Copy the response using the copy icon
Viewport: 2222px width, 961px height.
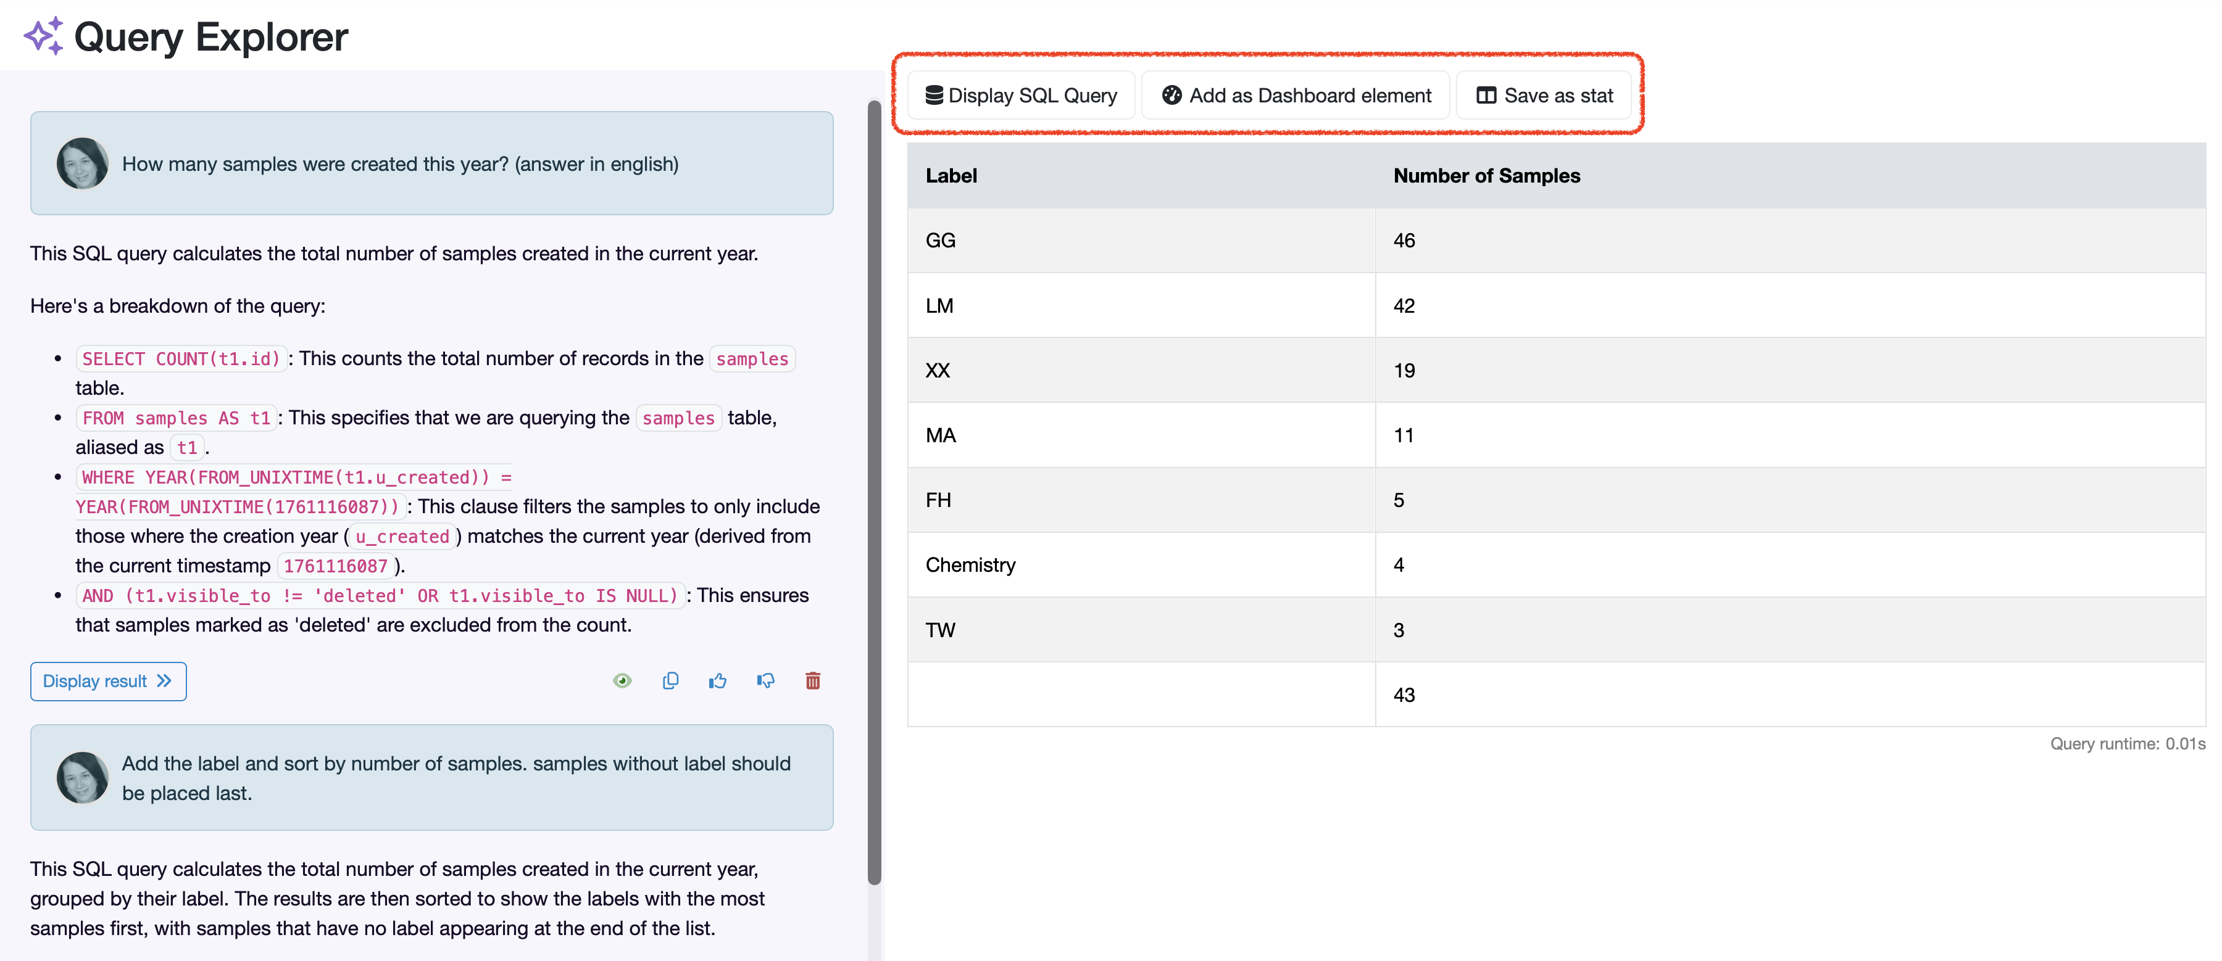[670, 681]
